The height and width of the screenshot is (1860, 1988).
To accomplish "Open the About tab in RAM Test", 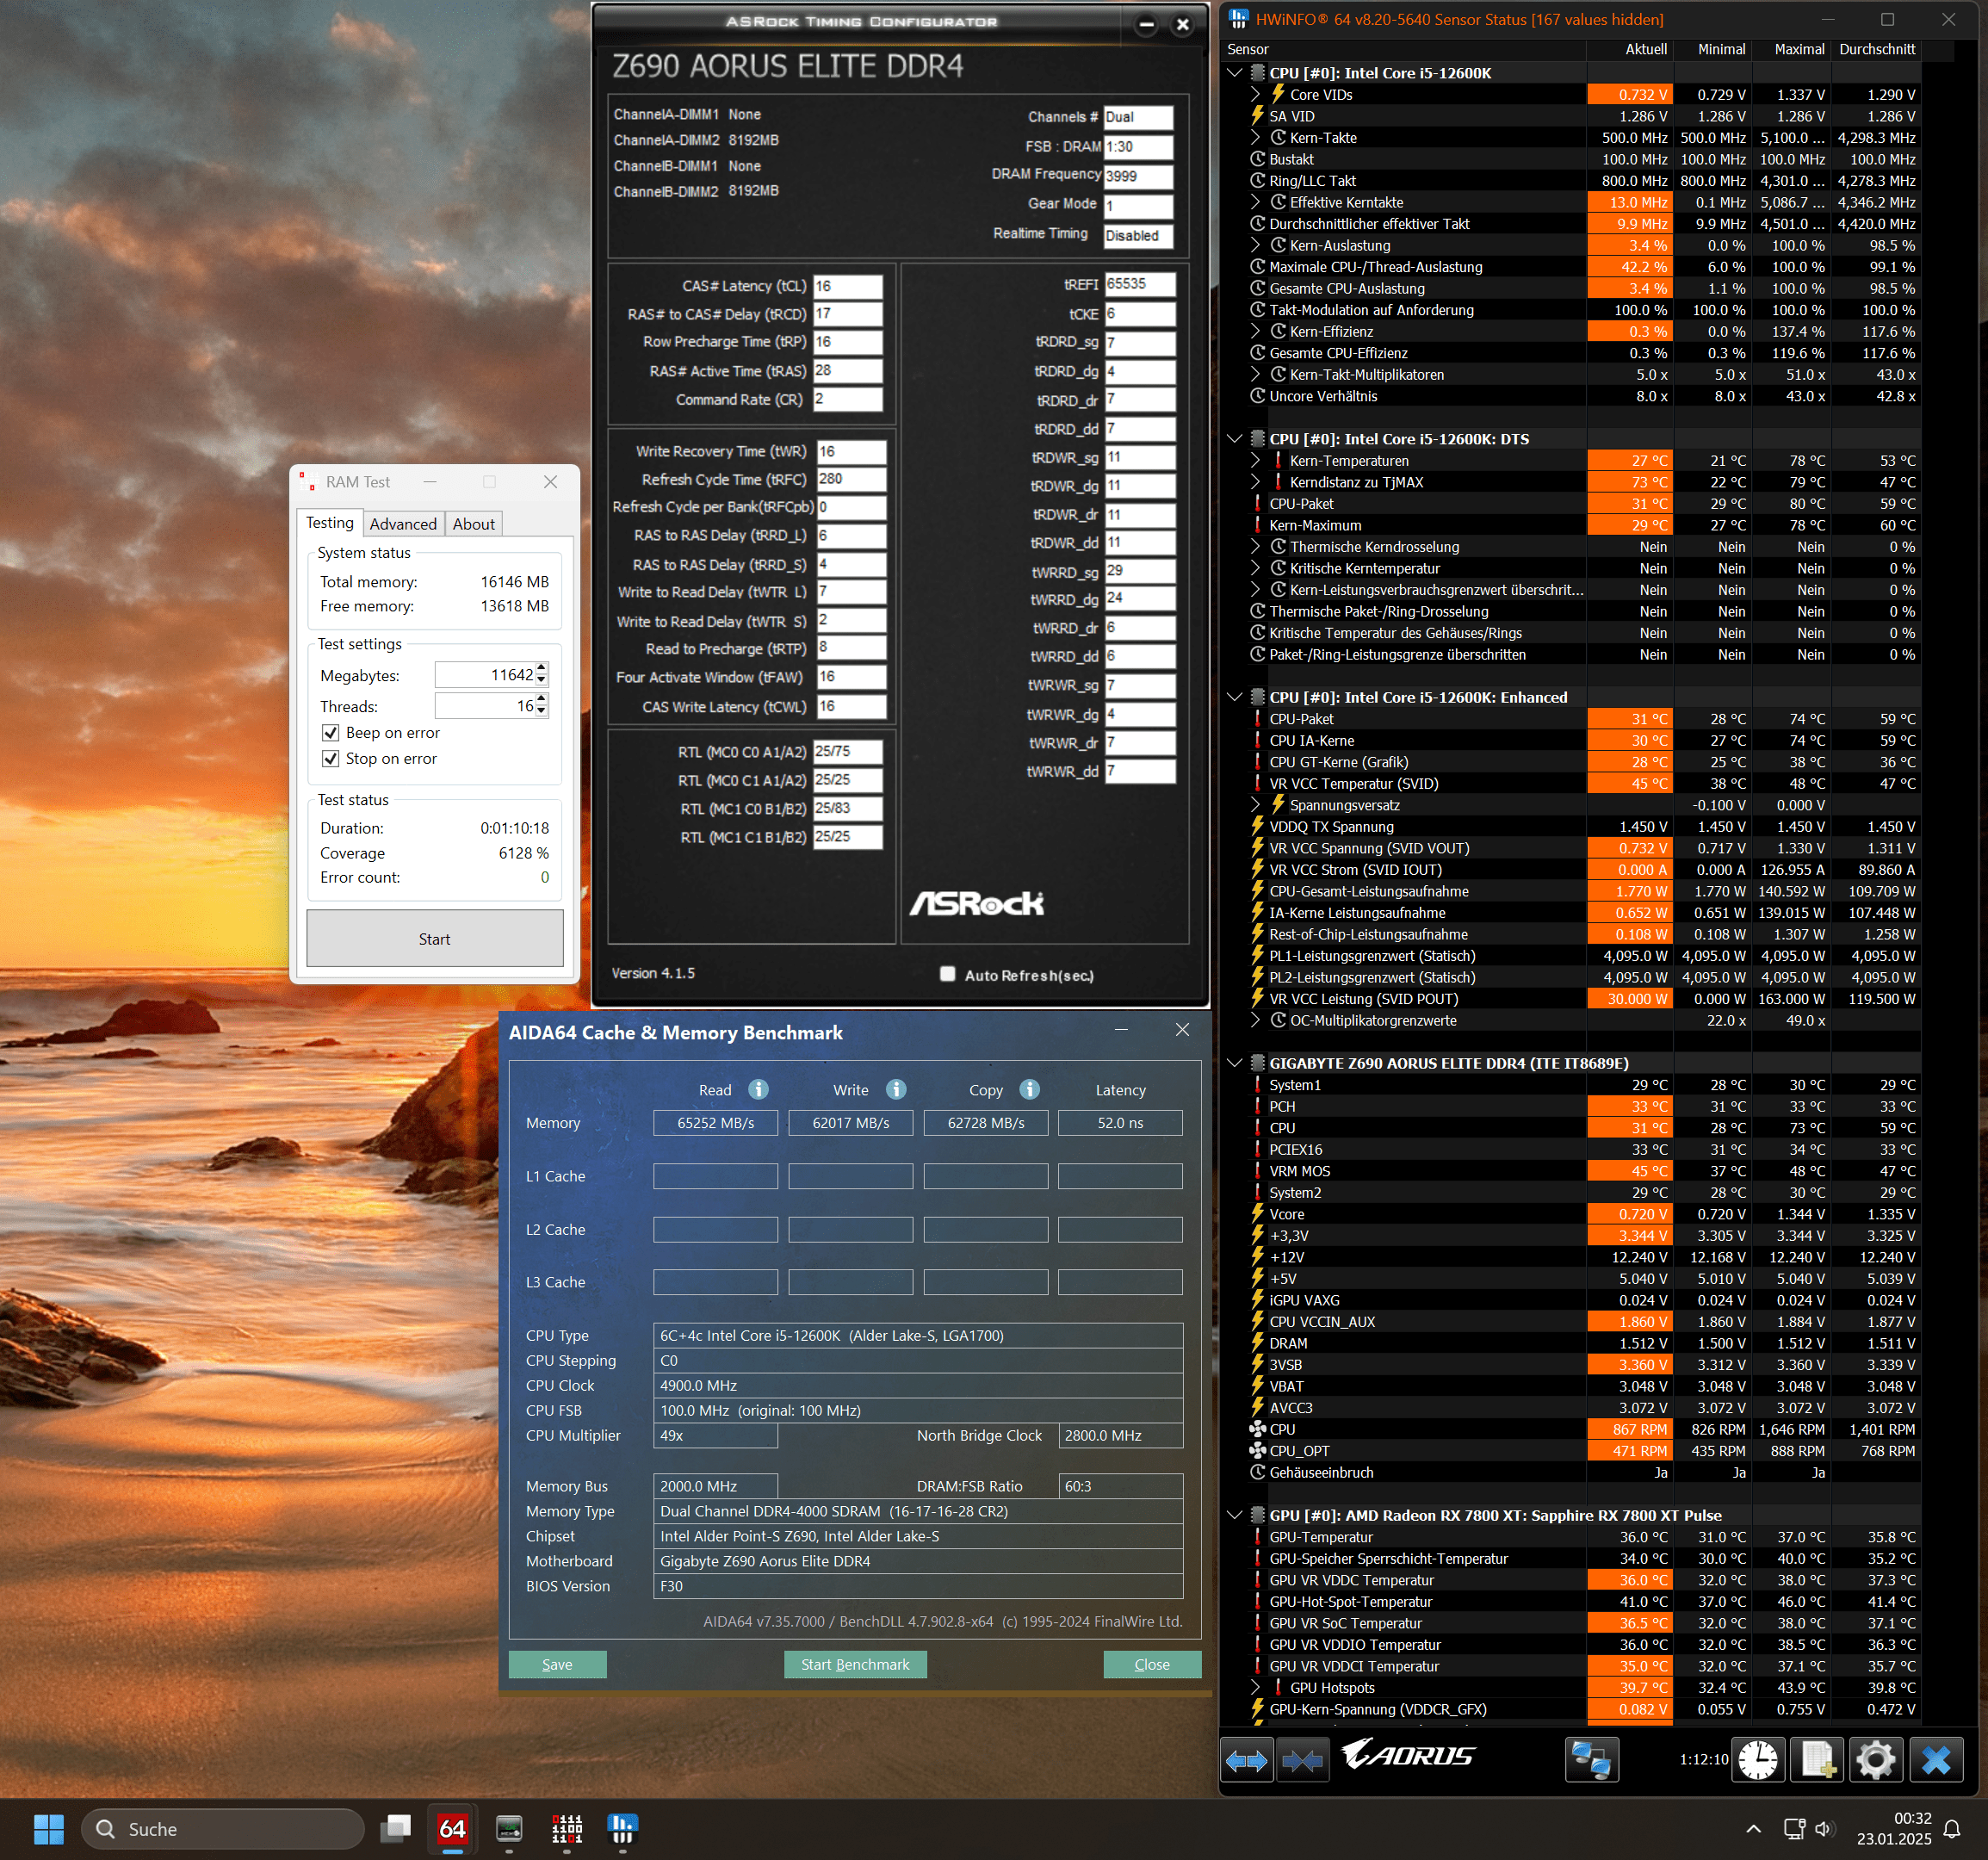I will (x=473, y=524).
